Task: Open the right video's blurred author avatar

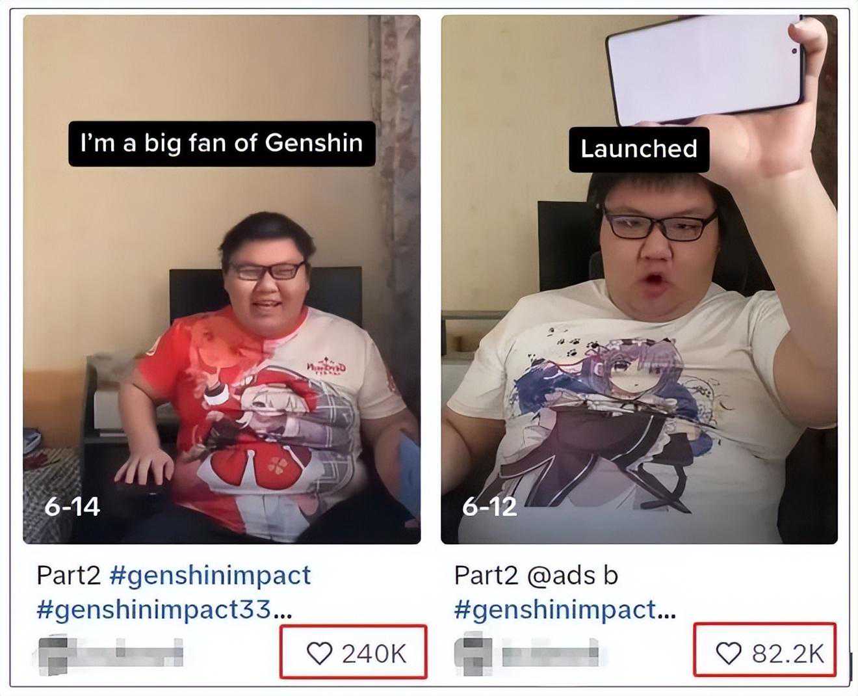Action: pos(473,653)
